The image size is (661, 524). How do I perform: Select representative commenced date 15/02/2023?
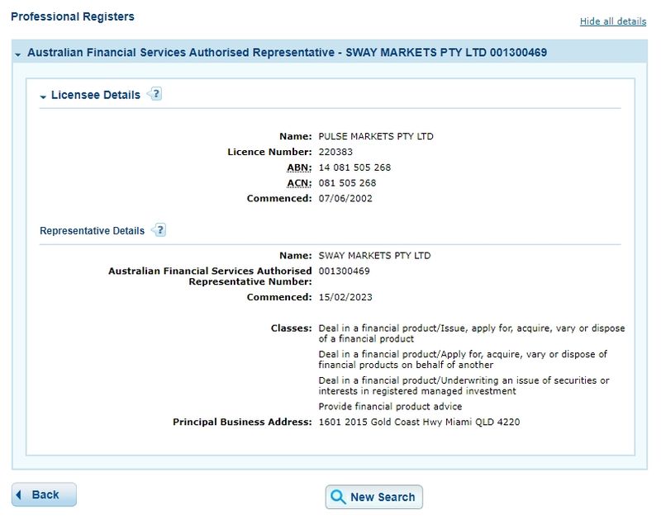pyautogui.click(x=345, y=297)
